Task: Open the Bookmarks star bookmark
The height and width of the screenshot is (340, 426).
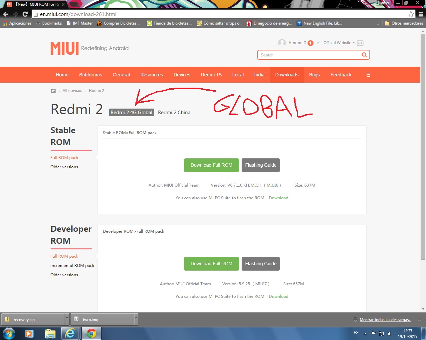Action: point(49,23)
